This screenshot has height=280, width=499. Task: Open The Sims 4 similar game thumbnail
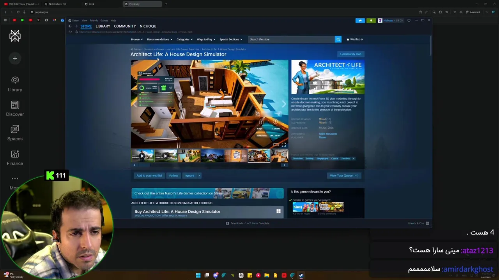305,207
